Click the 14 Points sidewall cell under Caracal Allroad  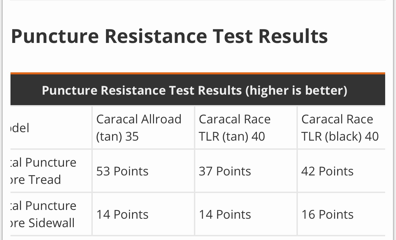click(x=122, y=215)
